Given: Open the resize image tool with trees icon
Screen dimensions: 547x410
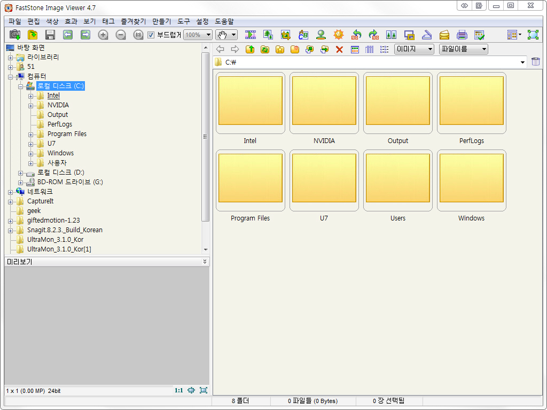Looking at the screenshot, I should coord(268,35).
